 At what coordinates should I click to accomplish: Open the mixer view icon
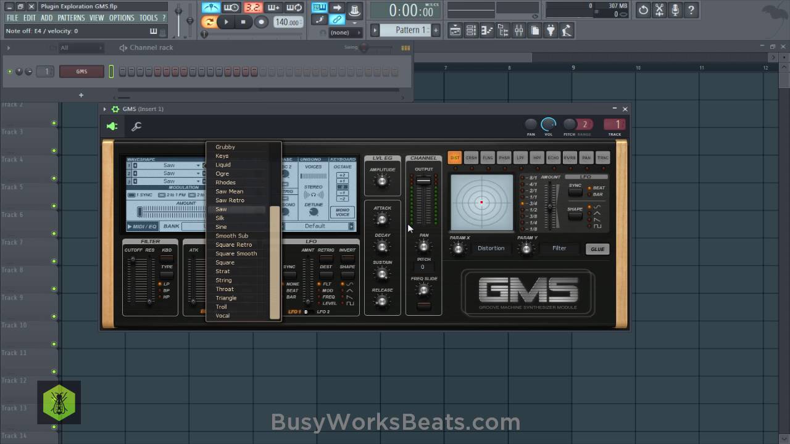point(519,30)
